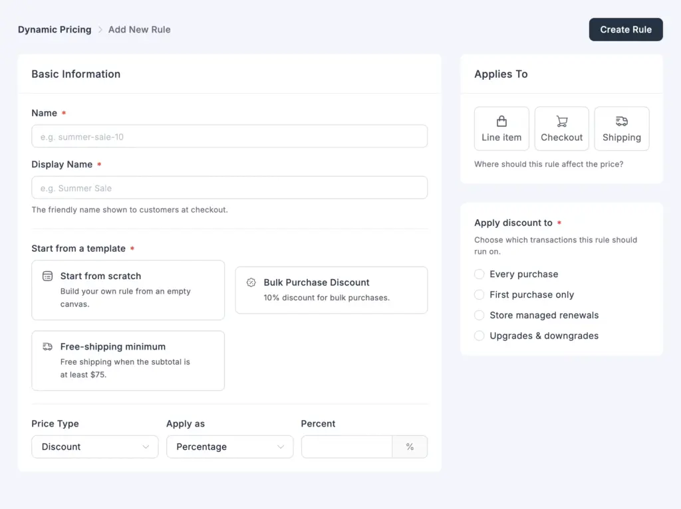Focus the Display Name input field

point(229,188)
